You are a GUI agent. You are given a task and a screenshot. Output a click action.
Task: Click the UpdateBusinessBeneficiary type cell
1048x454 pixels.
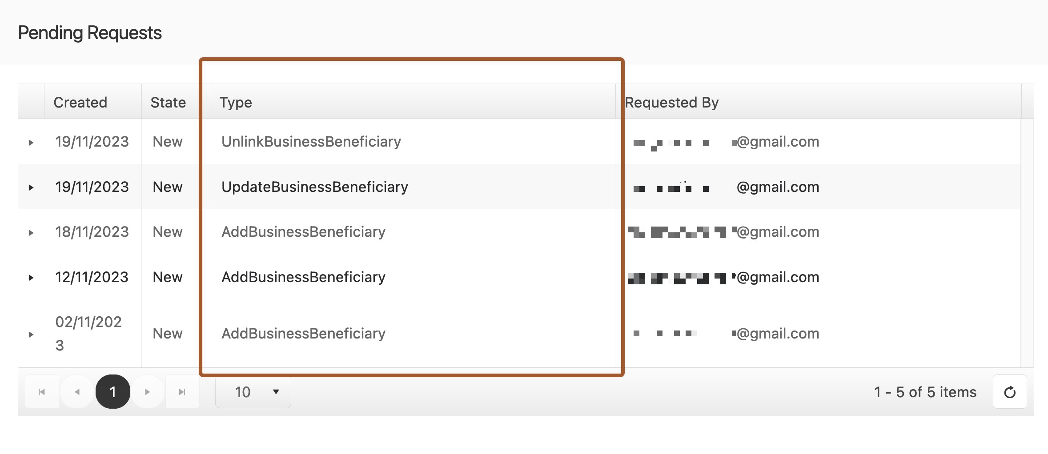315,187
